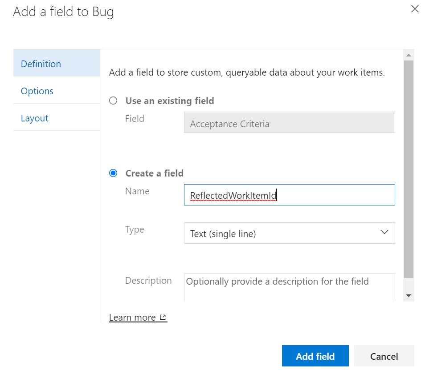The image size is (421, 374).
Task: Click the Name input with ReflectedWorkItemId
Action: click(x=289, y=195)
